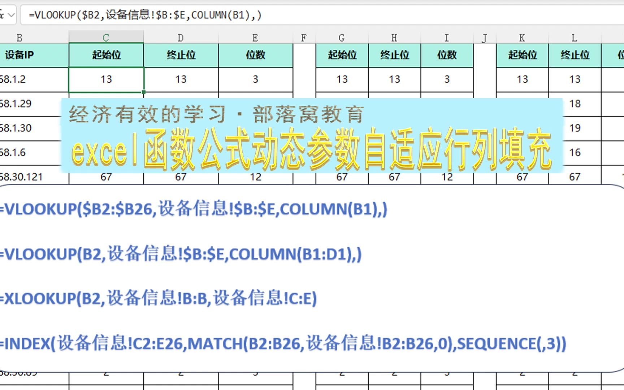Click 起始位 header in column C
Image resolution: width=624 pixels, height=390 pixels.
click(x=106, y=55)
